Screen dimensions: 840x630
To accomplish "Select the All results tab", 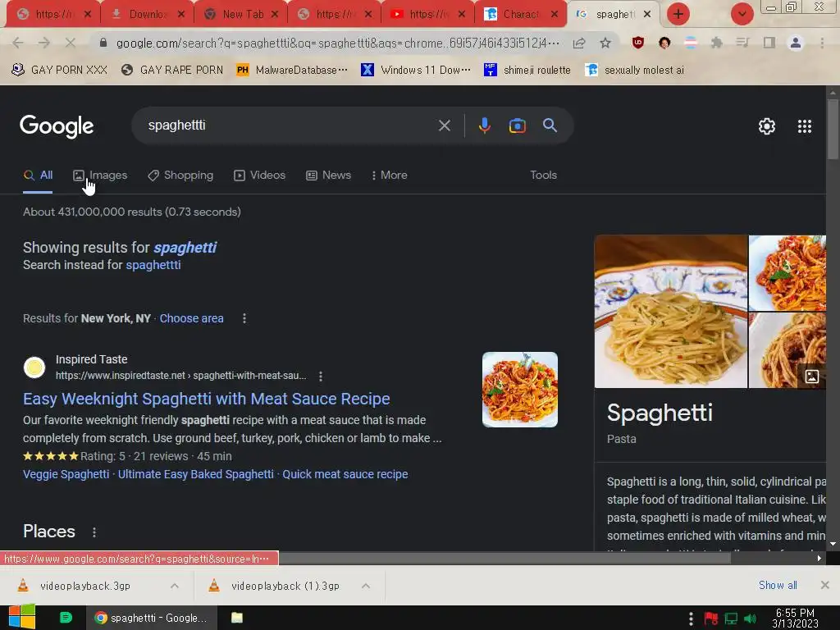I will (x=38, y=176).
